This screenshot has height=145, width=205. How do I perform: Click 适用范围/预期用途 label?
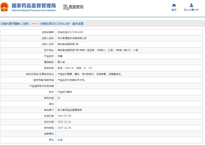pyautogui.click(x=43, y=80)
